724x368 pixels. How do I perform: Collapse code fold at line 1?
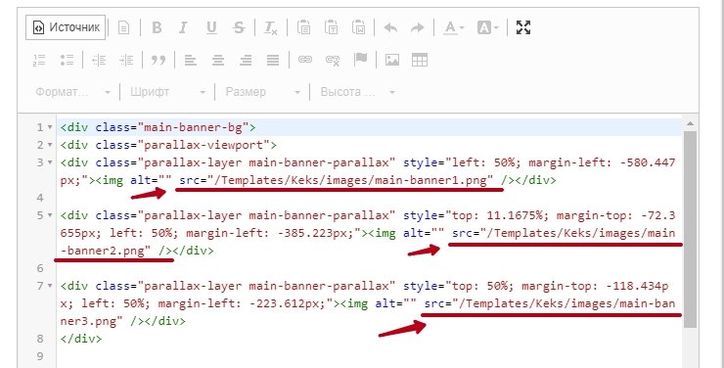pos(50,127)
